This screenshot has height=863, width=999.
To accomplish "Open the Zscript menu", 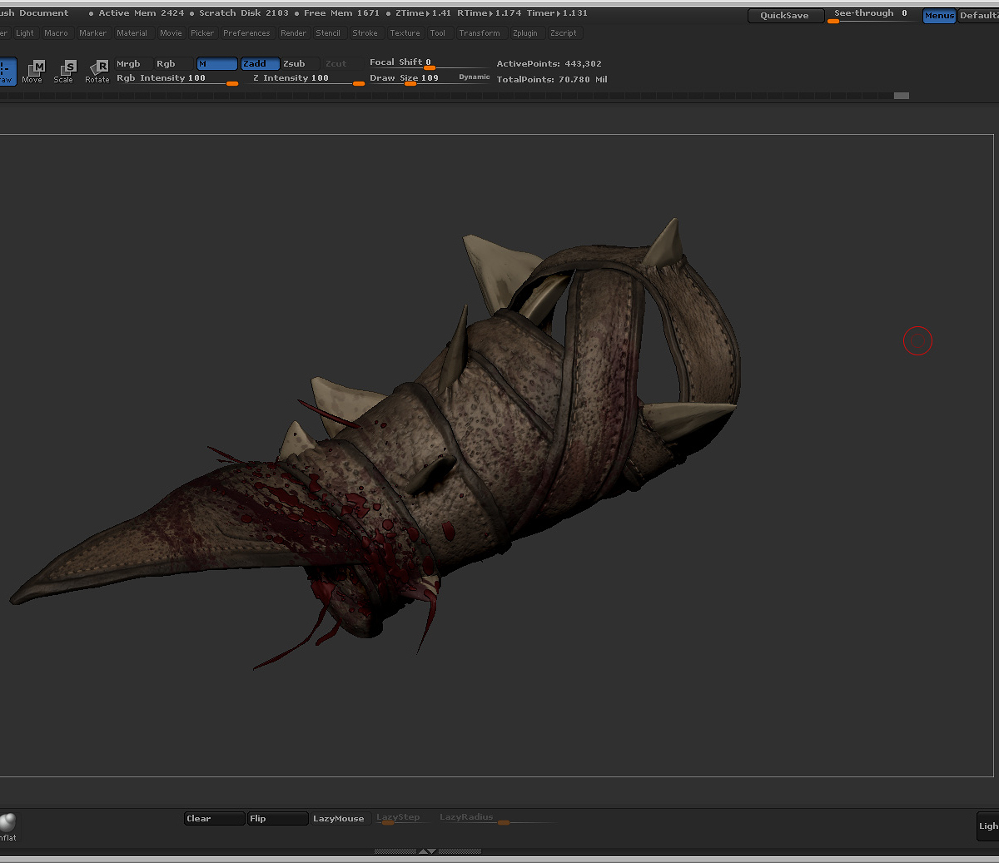I will (x=564, y=33).
